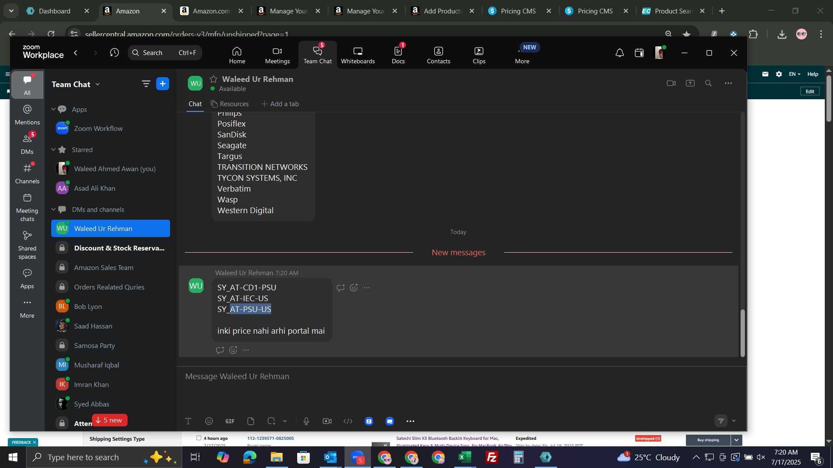Click Add a tab
833x468 pixels.
280,104
